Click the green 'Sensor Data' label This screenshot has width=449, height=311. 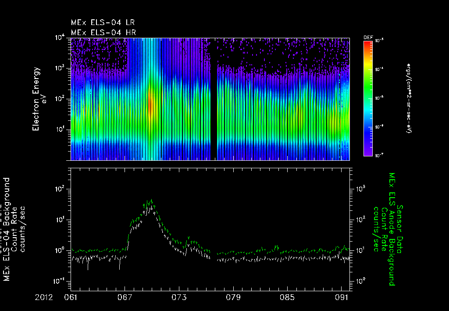click(x=400, y=229)
